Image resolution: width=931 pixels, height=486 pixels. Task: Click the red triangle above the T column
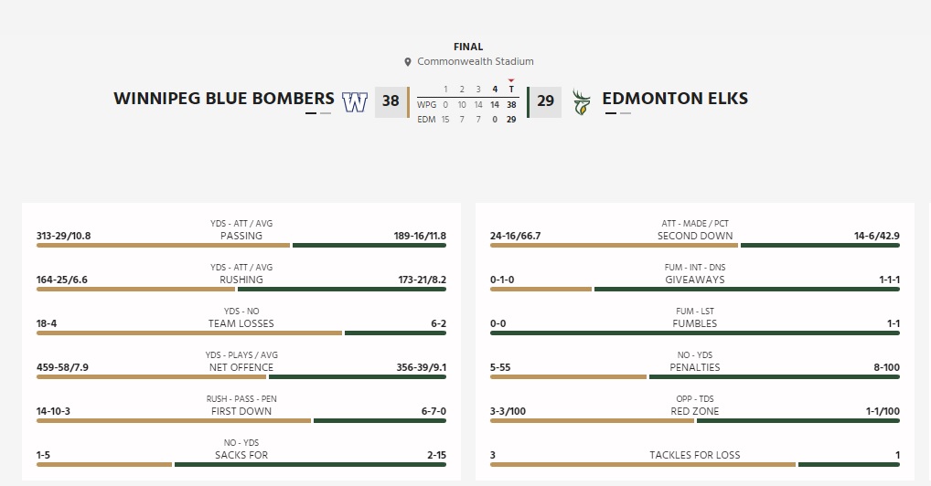[x=511, y=80]
